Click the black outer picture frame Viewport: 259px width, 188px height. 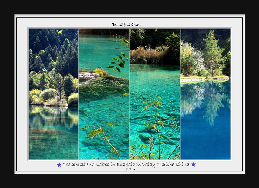pyautogui.click(x=7, y=93)
